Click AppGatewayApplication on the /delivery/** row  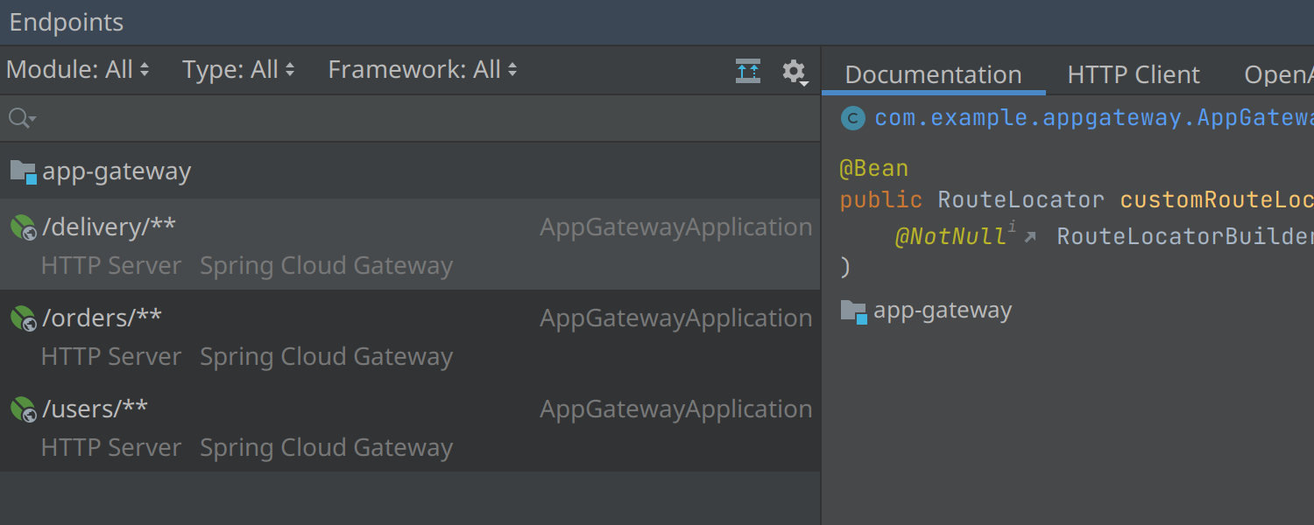coord(675,227)
